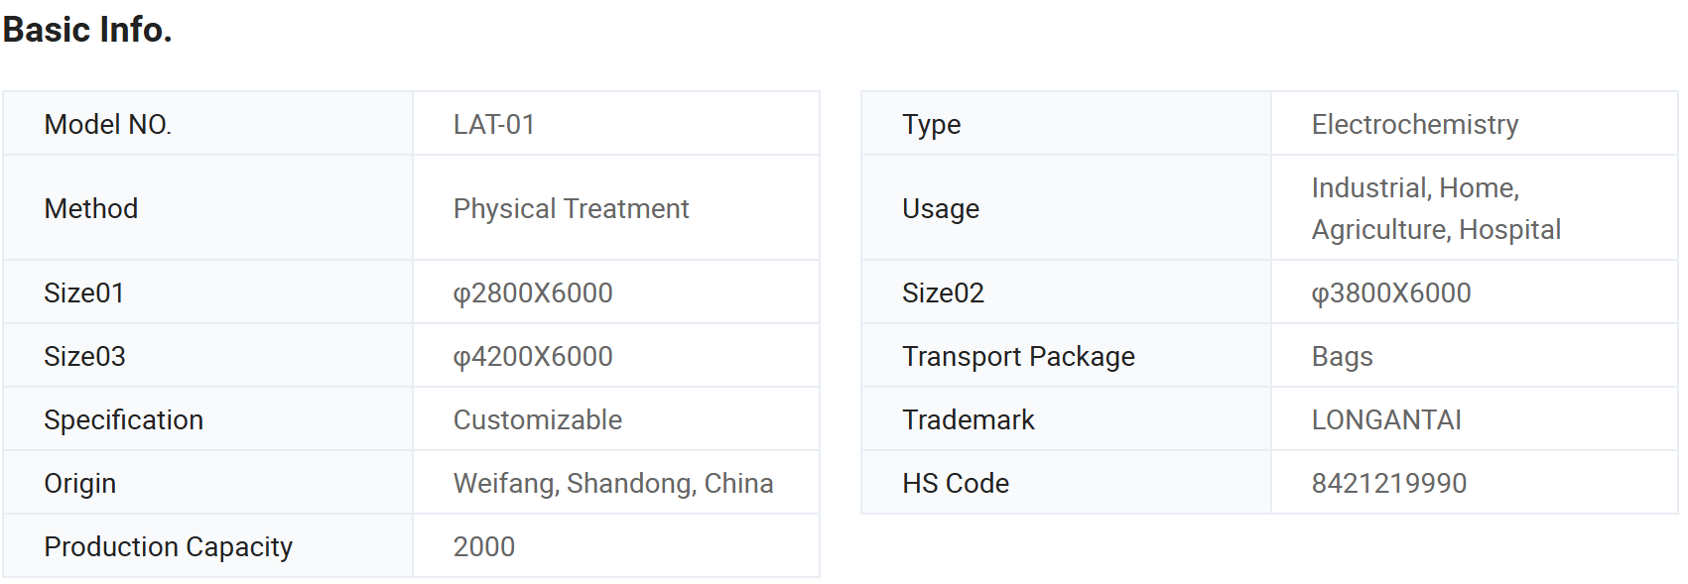
Task: Select the Industrial, Home, Agriculture, Hospital usage text
Action: (x=1436, y=208)
